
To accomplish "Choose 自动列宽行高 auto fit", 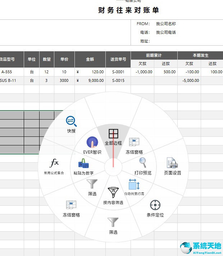I will click(134, 187).
